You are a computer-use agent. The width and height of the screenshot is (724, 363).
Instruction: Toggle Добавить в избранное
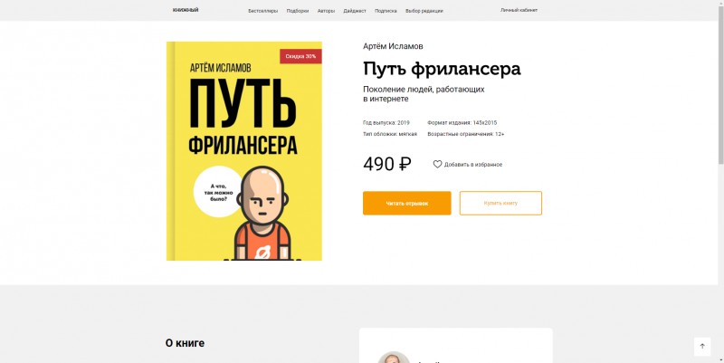click(x=468, y=165)
